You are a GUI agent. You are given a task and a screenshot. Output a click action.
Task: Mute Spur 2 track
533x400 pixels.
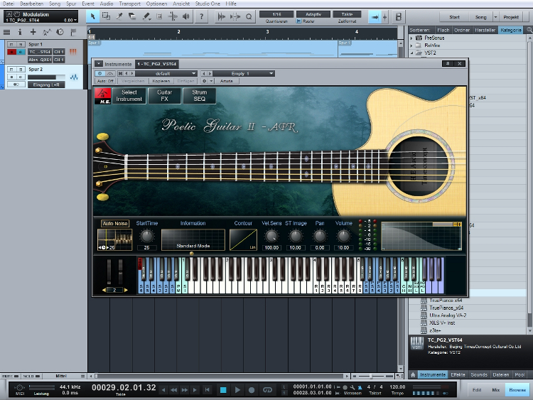point(11,70)
